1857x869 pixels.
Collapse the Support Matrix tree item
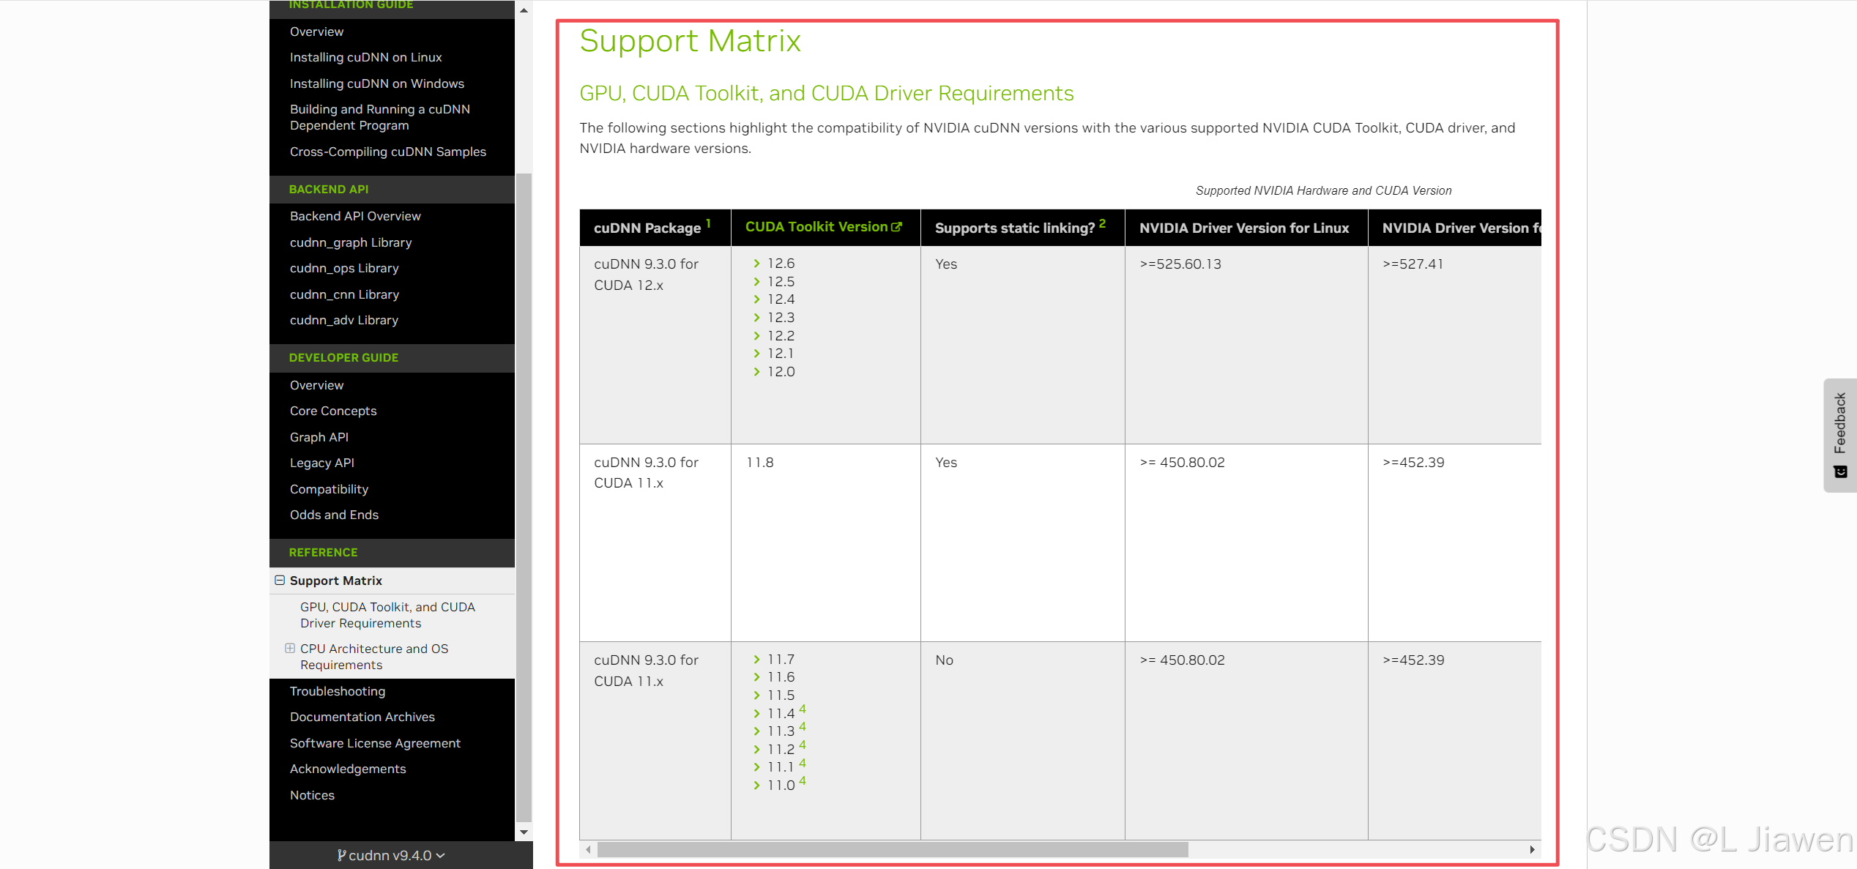tap(280, 580)
